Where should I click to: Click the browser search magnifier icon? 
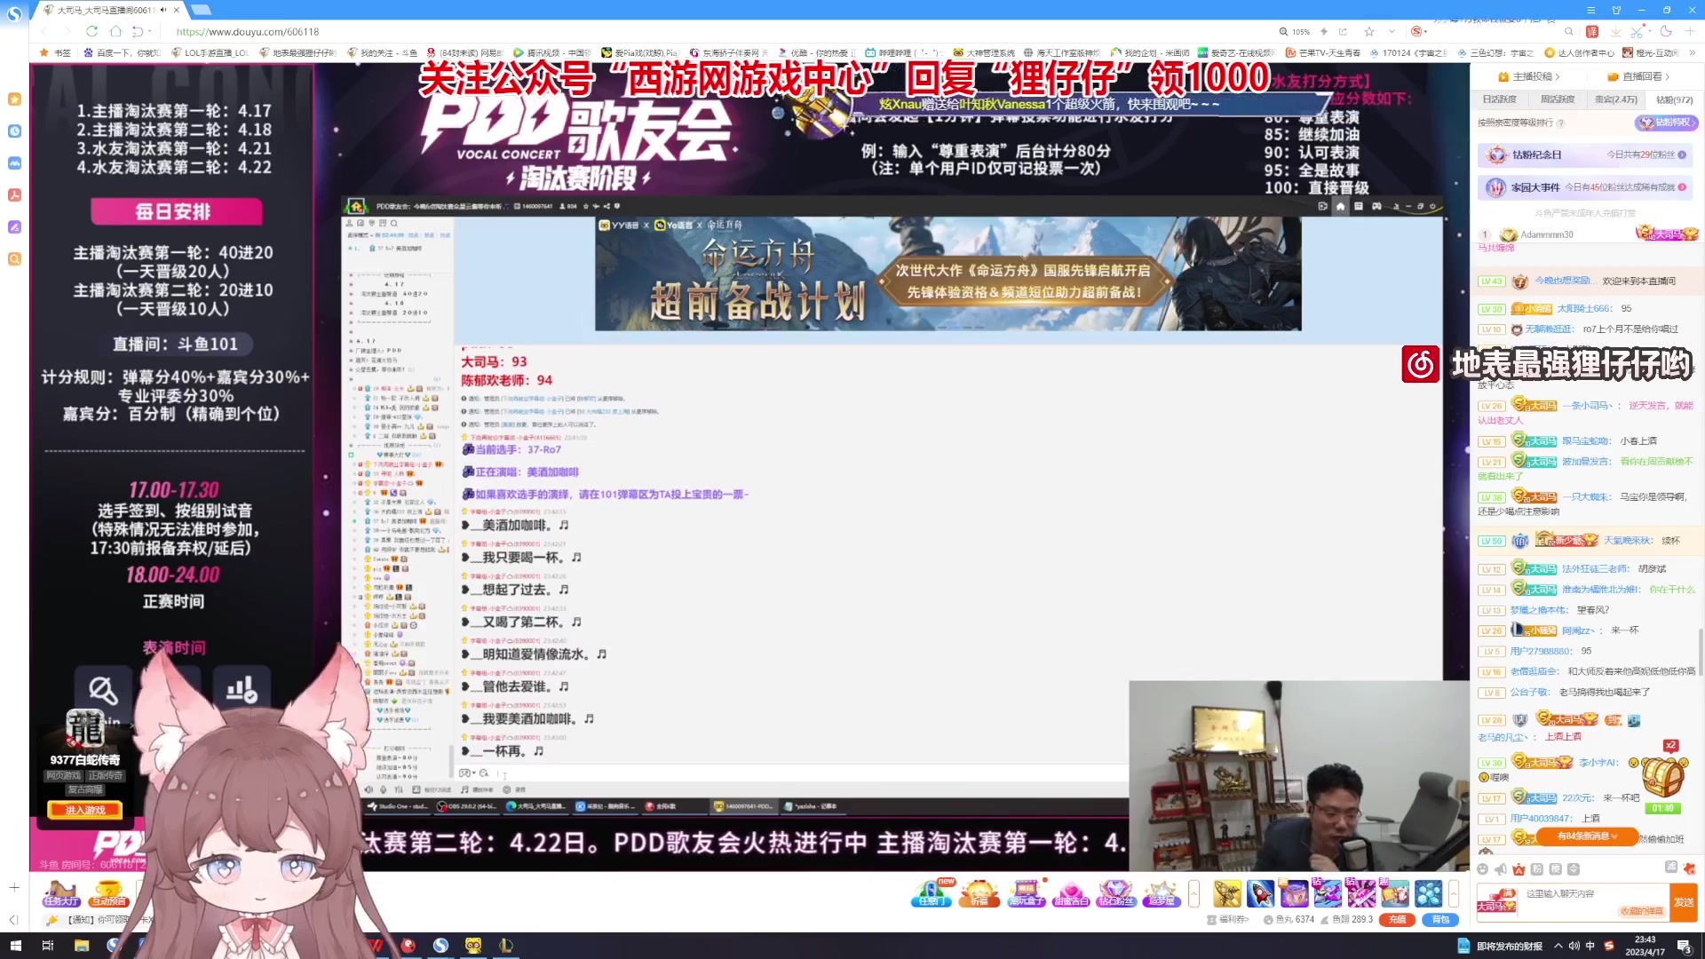coord(1569,31)
